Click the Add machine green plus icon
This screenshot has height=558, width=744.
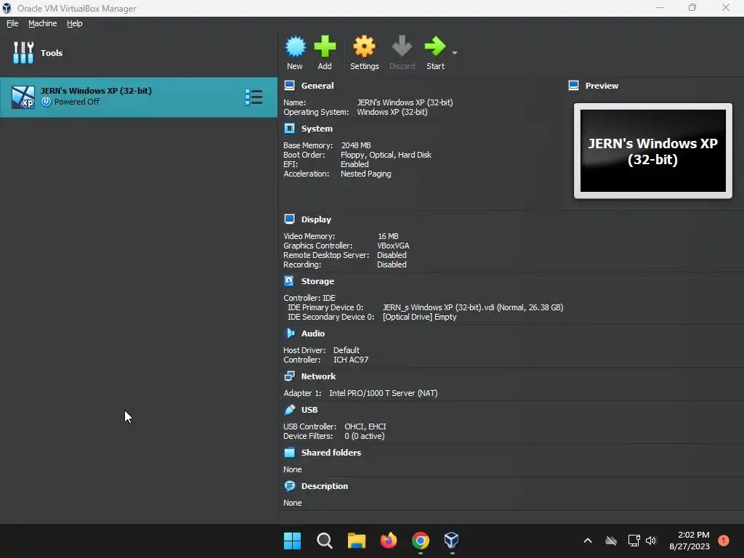click(x=325, y=46)
